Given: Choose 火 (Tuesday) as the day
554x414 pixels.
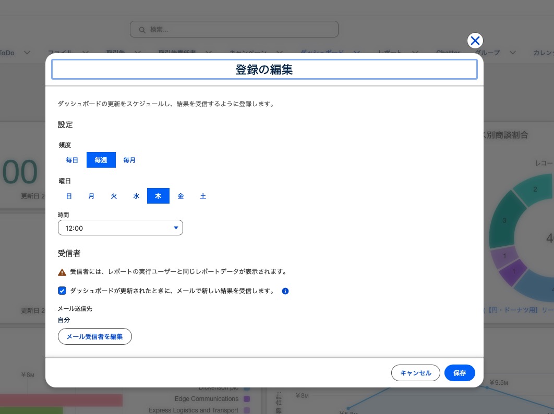Looking at the screenshot, I should point(114,196).
